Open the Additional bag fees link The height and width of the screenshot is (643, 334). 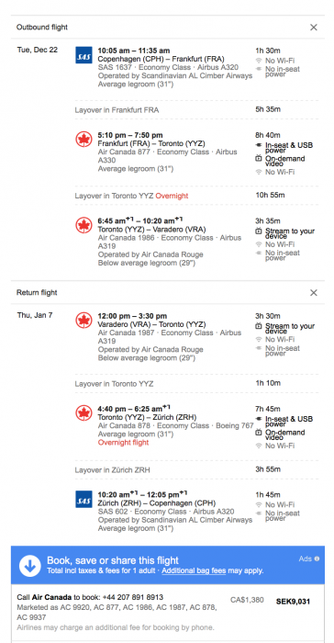click(194, 570)
